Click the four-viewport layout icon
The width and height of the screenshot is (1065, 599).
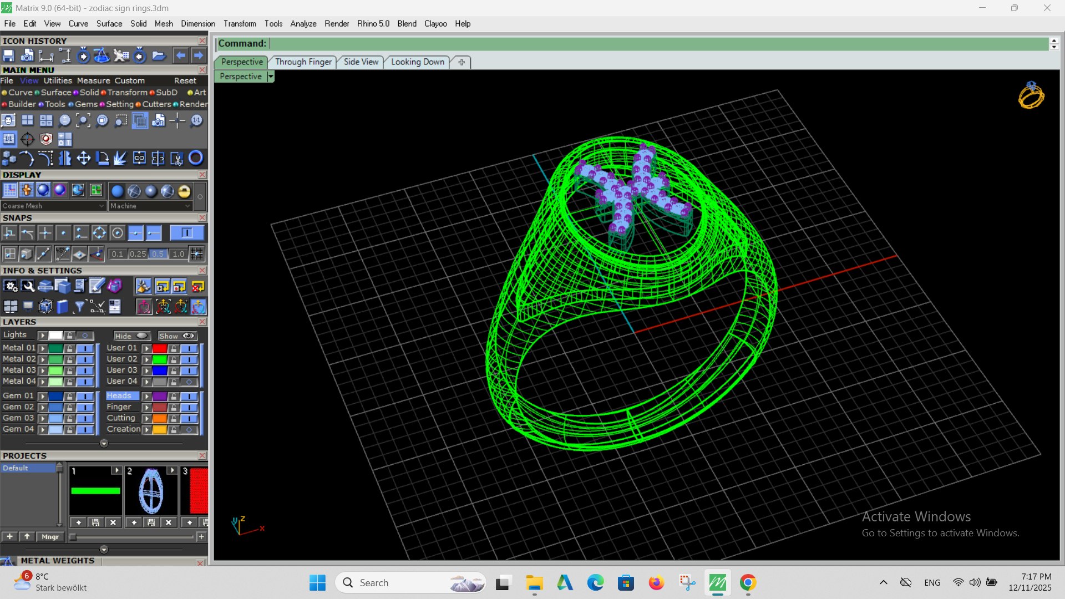(x=27, y=120)
